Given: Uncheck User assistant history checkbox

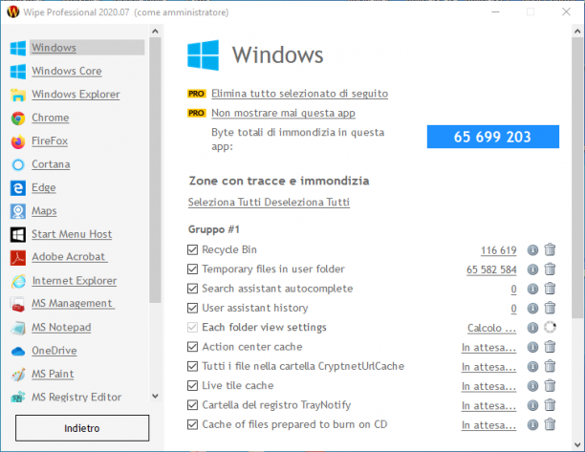Looking at the screenshot, I should coord(192,308).
